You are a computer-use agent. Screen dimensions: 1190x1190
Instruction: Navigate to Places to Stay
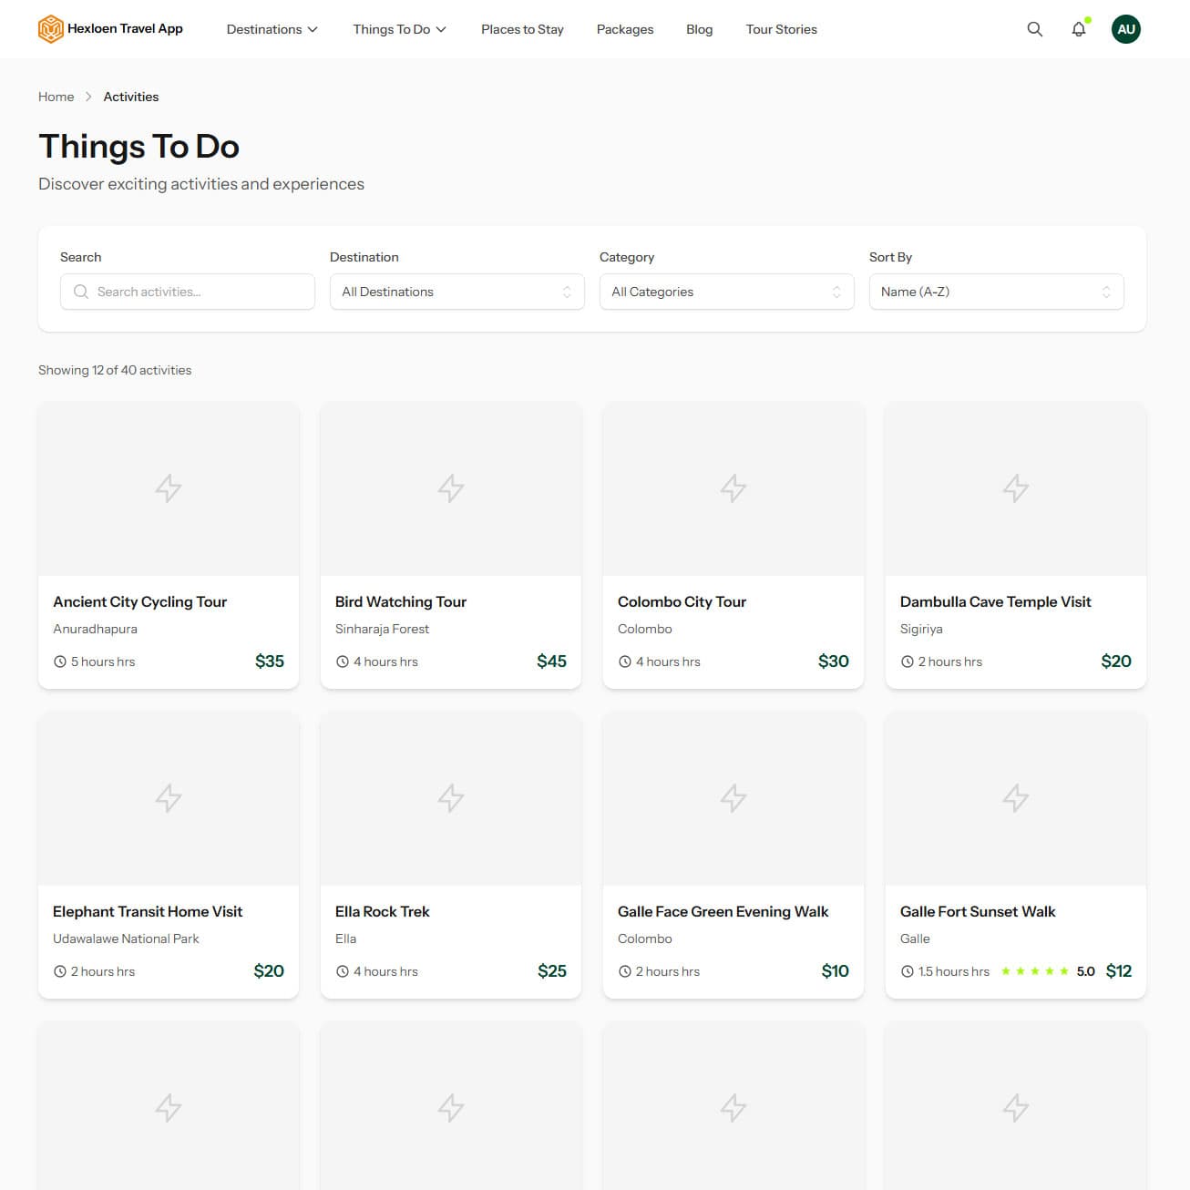[522, 28]
